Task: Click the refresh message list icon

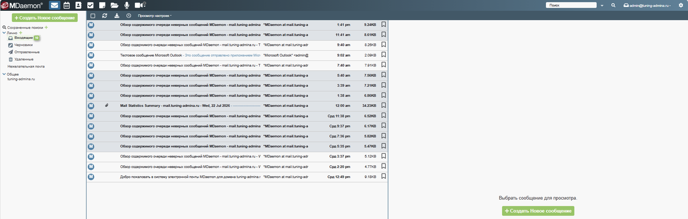Action: 104,15
